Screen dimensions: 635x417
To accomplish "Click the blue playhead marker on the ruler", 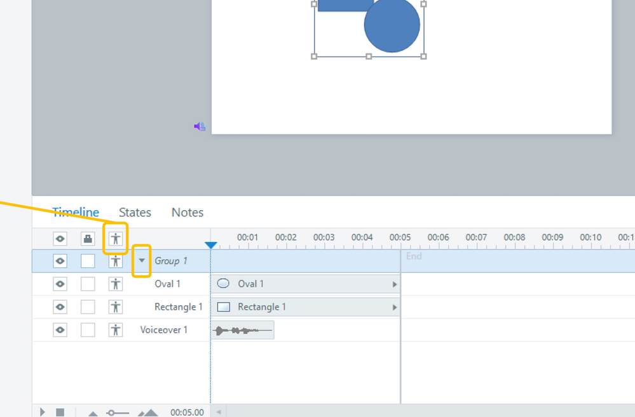I will (211, 245).
